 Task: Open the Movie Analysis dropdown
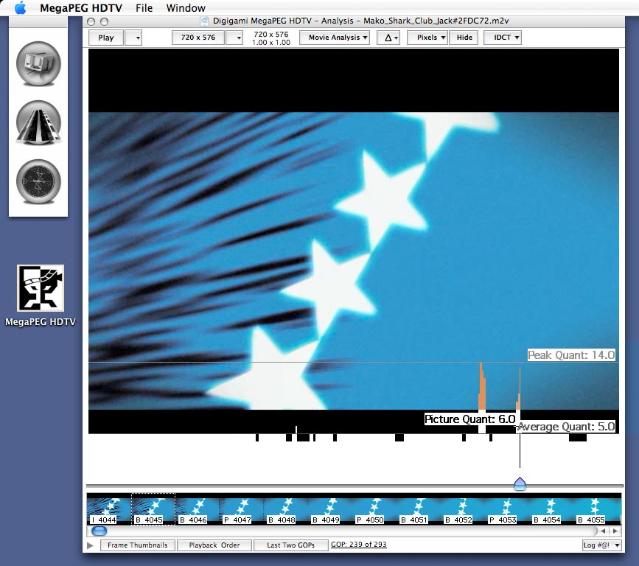[335, 38]
